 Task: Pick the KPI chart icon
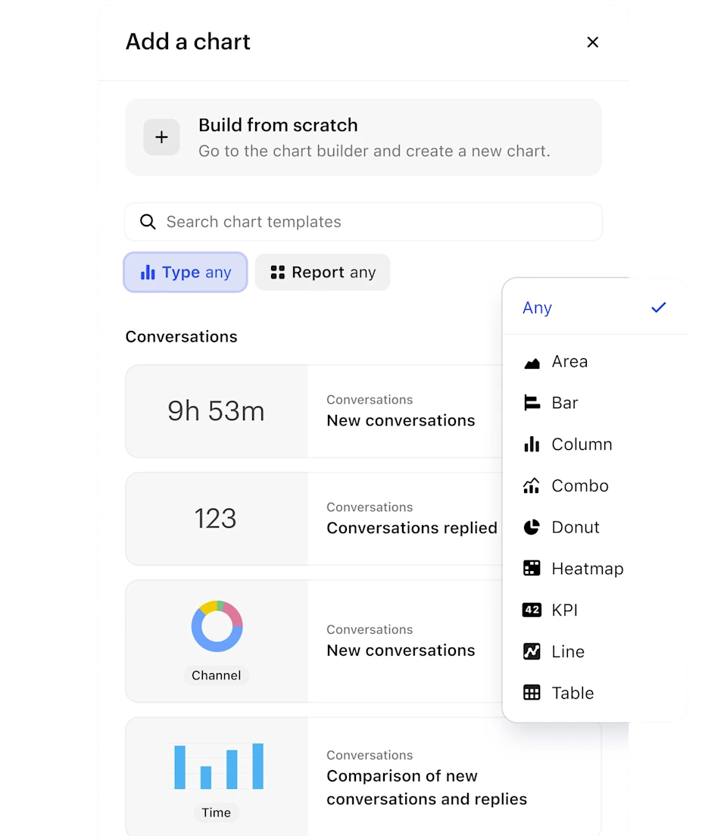532,610
